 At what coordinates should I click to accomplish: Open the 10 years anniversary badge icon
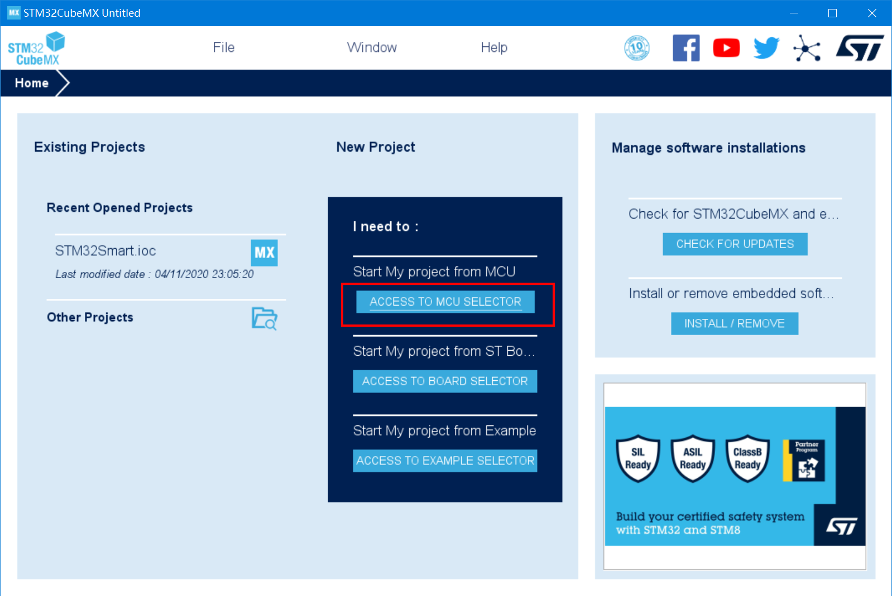tap(637, 48)
